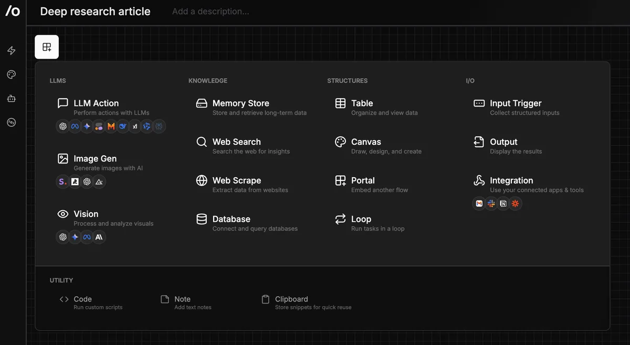Click the Slack icon under Integration
This screenshot has height=345, width=630.
click(x=491, y=203)
